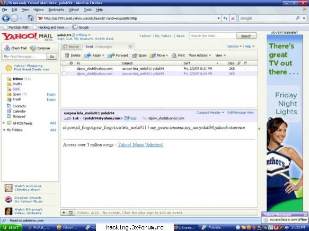Open the Yahoo! Music Unlimited link
The height and width of the screenshot is (231, 309).
click(140, 145)
